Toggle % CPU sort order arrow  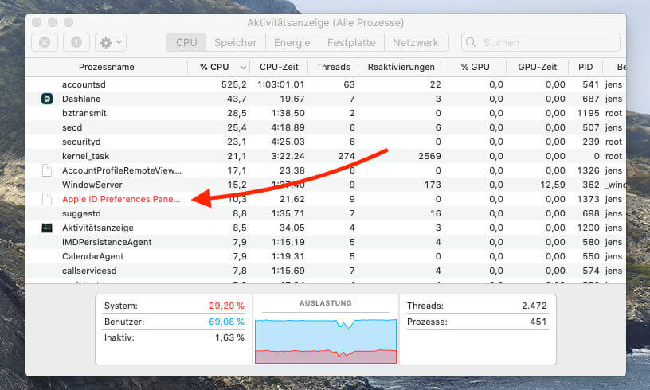pos(243,68)
